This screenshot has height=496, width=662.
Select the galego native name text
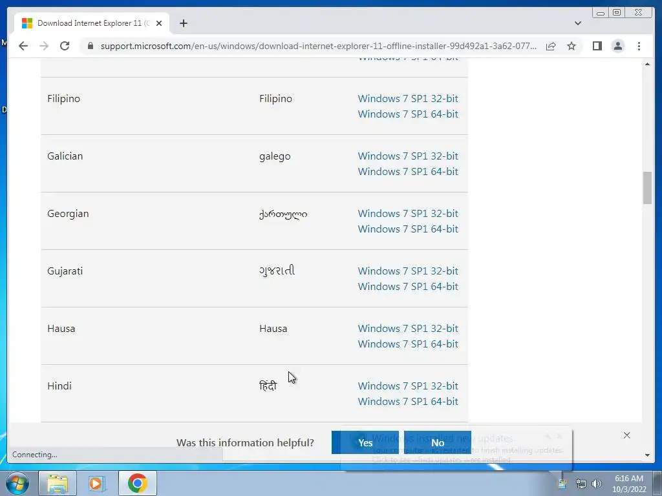pos(275,156)
